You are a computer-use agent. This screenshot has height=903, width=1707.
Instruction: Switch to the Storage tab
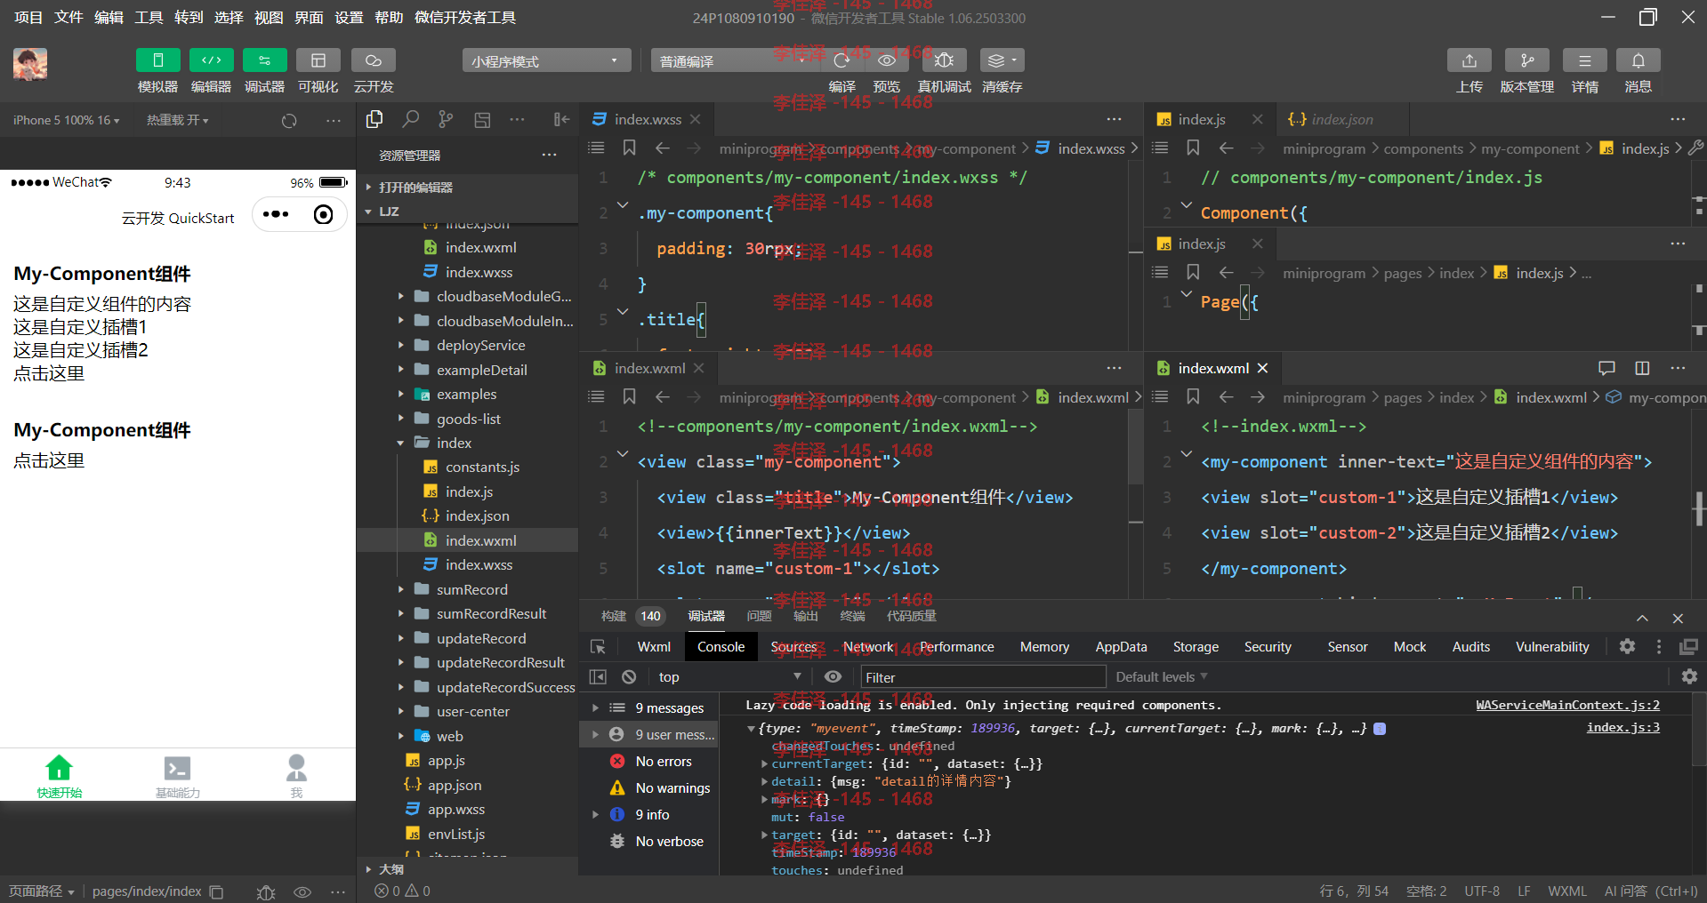1196,647
